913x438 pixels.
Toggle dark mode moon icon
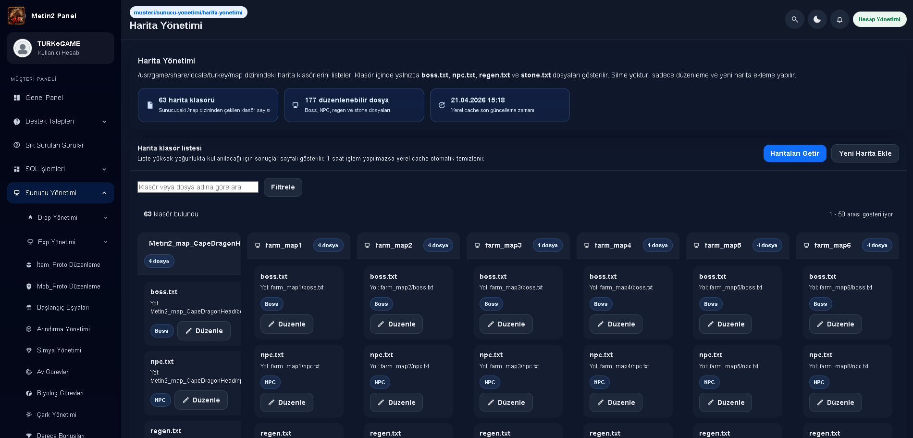click(x=817, y=19)
